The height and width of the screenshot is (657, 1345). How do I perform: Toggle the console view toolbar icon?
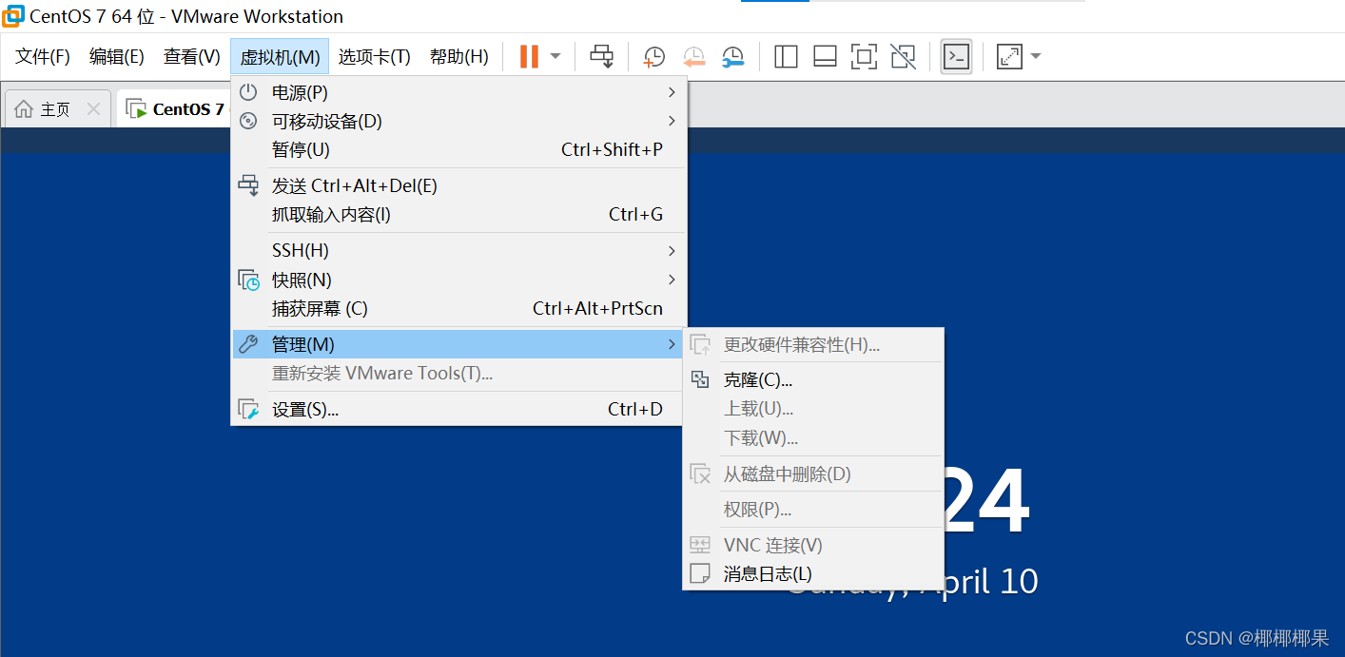(956, 57)
